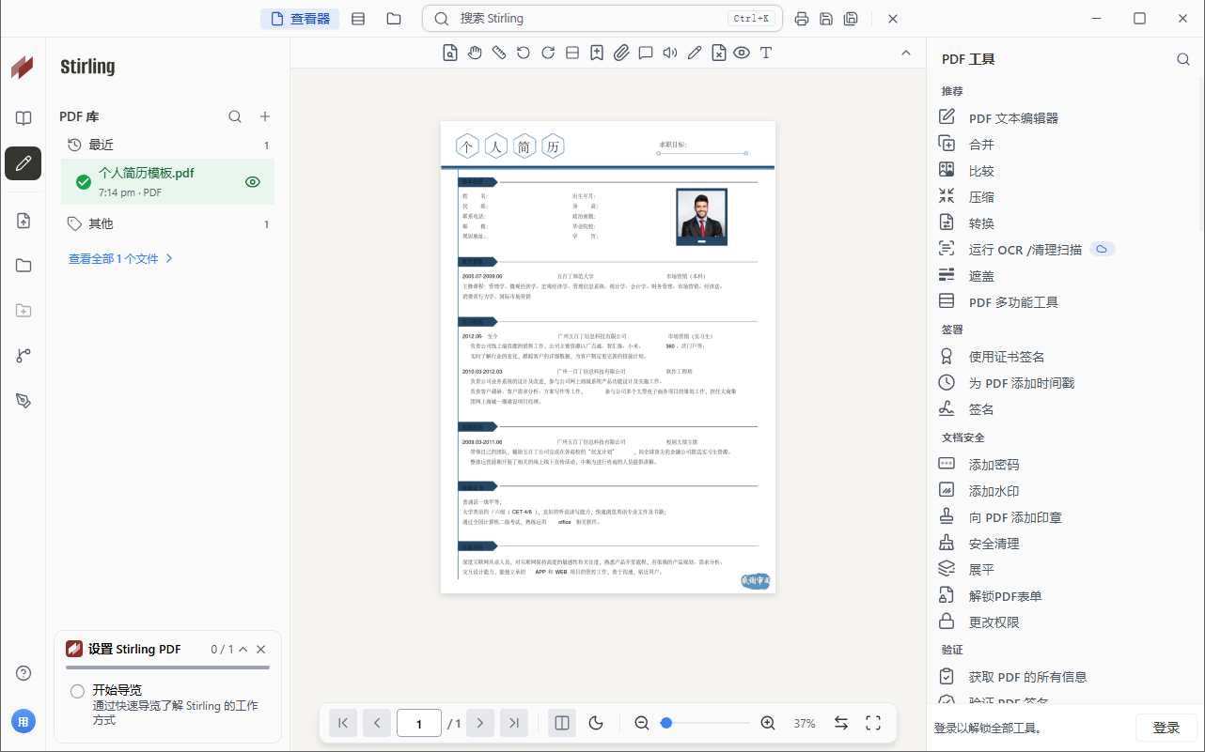Start read aloud with the speaker icon
Viewport: 1205px width, 752px height.
click(670, 53)
